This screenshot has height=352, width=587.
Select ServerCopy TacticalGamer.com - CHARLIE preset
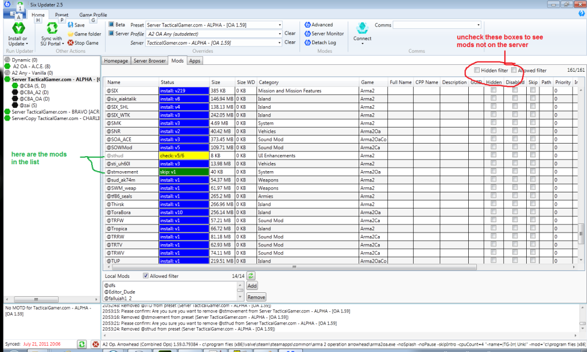56,118
